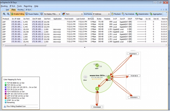Click the zoom out magnifier icon
The height and width of the screenshot is (111, 170).
coord(8,14)
